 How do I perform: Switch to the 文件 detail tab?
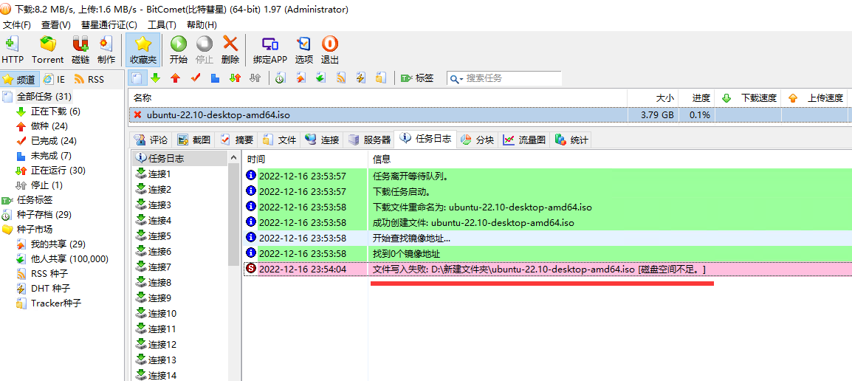point(280,140)
